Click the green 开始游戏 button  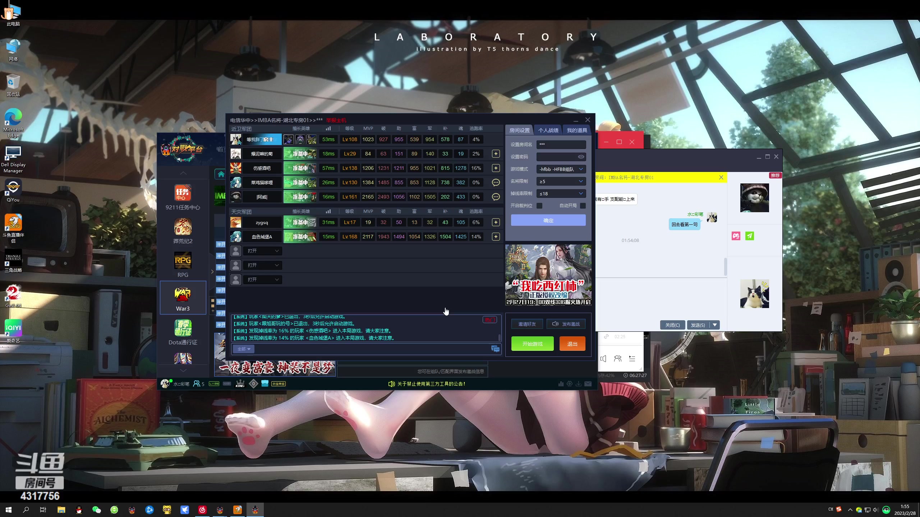(x=533, y=344)
